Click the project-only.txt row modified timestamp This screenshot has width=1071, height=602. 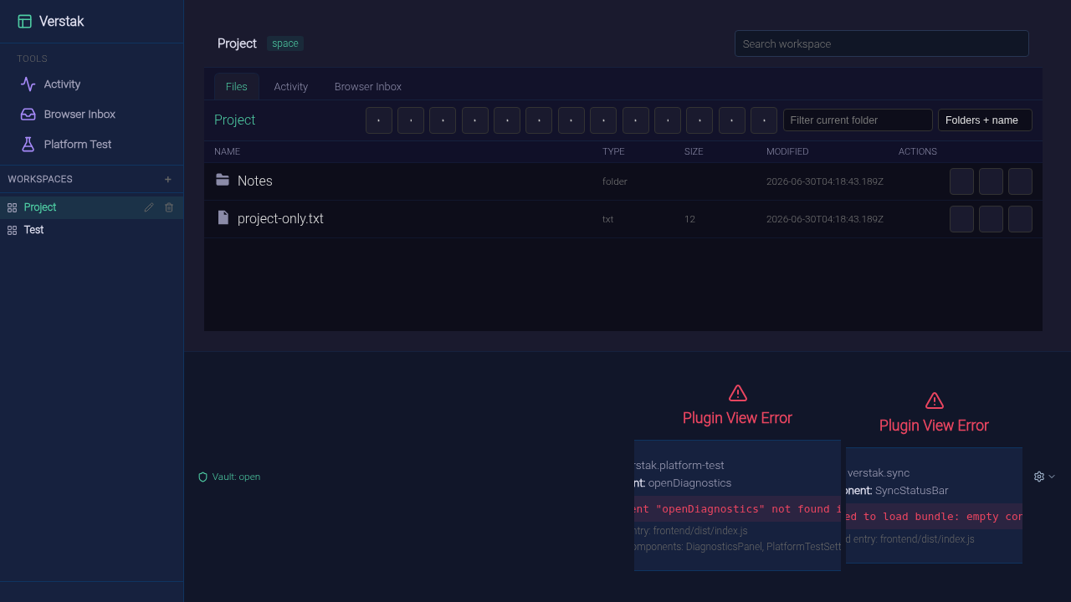coord(825,219)
